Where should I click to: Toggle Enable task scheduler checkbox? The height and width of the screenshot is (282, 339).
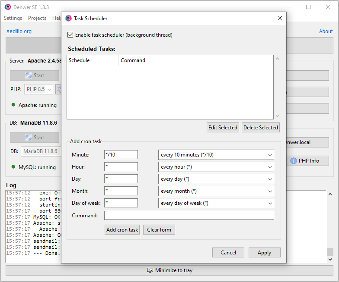70,34
